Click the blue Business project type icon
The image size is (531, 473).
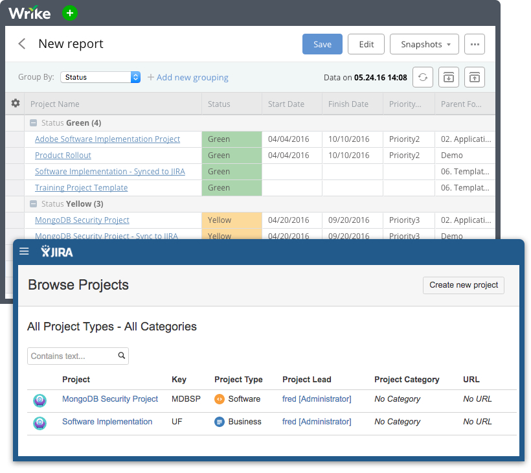(220, 422)
